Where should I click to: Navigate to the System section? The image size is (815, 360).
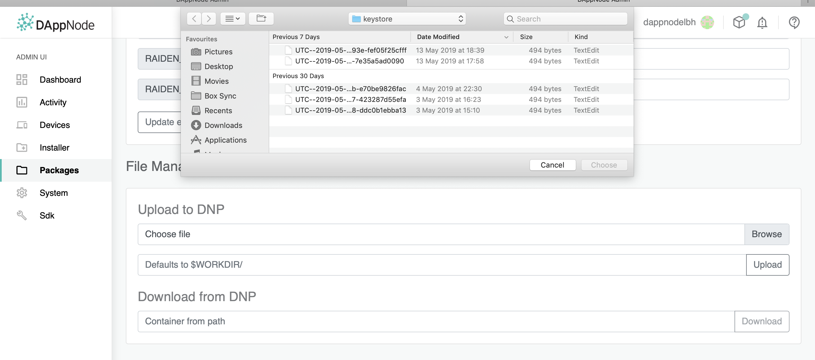(54, 193)
